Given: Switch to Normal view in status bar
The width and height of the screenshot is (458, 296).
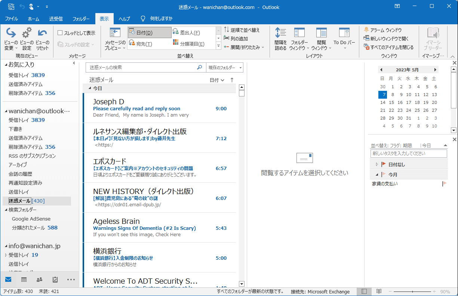Looking at the screenshot, I should click(364, 292).
